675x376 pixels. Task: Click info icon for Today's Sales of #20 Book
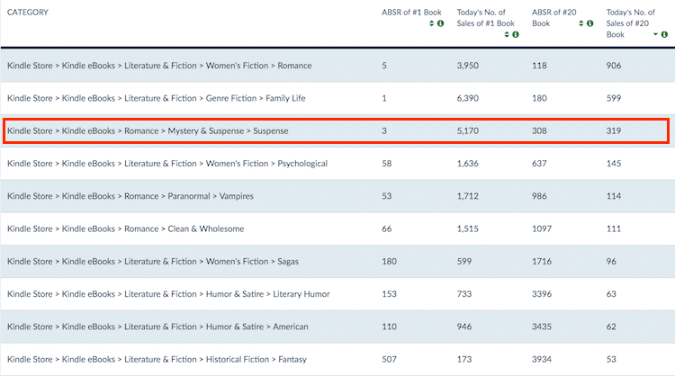coord(666,34)
